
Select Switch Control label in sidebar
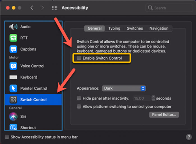[x=33, y=100]
